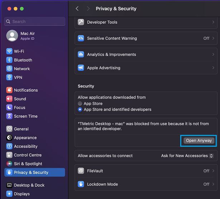Click the Lockdown Mode Off value
Screen dimensions: 220x199
pyautogui.click(x=206, y=184)
